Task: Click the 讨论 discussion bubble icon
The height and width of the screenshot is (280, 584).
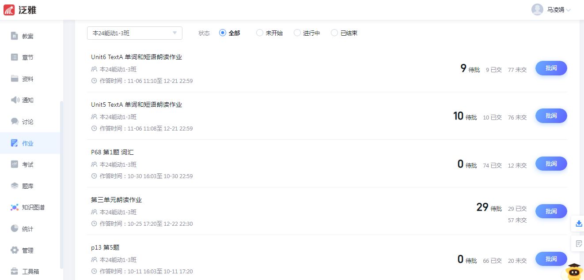Action: (15, 121)
